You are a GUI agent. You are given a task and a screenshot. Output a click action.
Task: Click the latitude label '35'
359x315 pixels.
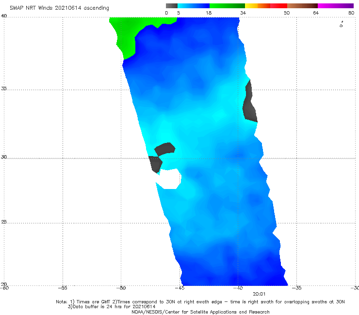click(x=4, y=88)
